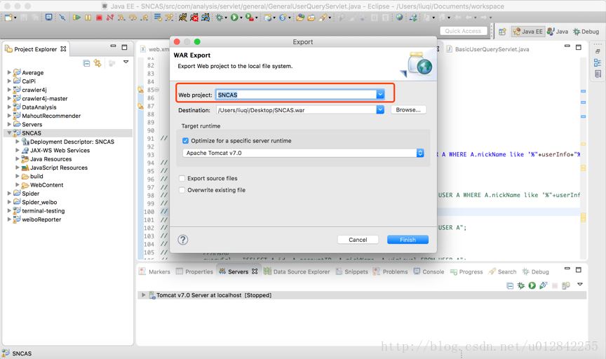The image size is (606, 359).
Task: Click the Destination path input field
Action: (x=296, y=110)
